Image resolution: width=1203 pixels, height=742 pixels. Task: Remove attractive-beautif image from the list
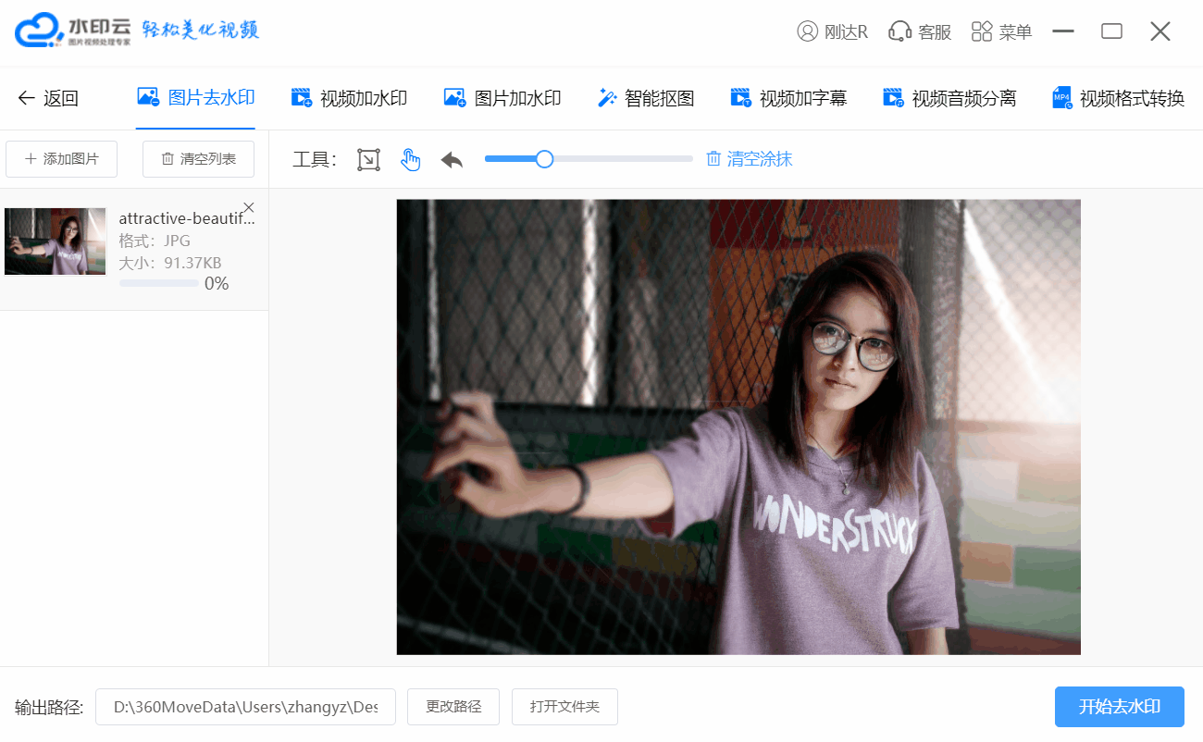[x=248, y=207]
